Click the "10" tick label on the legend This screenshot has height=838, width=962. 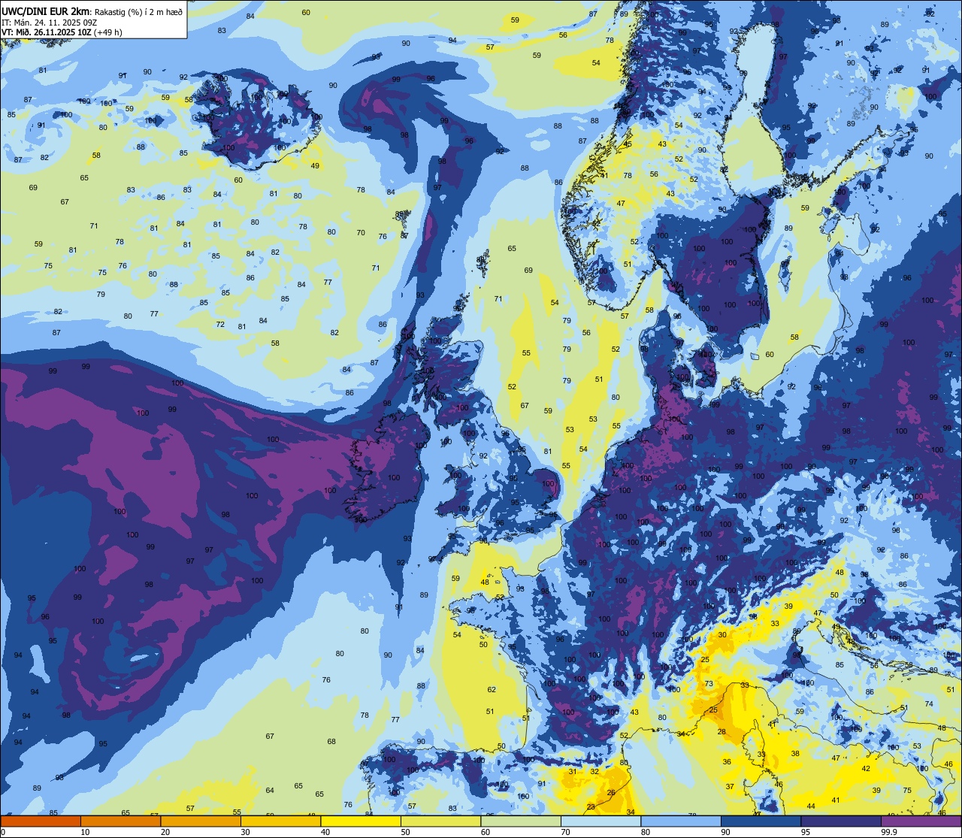point(85,832)
